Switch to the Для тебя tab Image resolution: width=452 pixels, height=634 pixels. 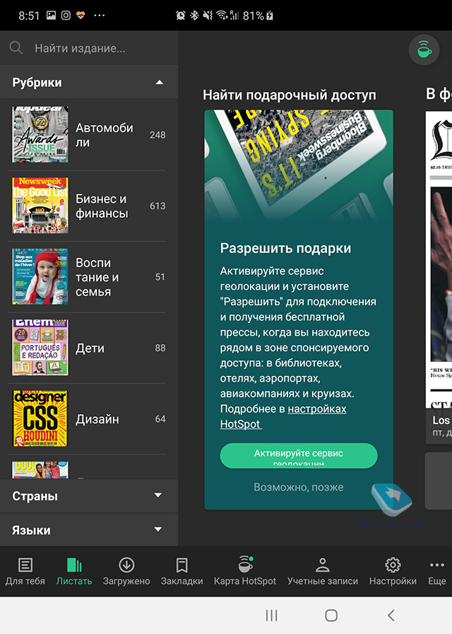click(25, 571)
